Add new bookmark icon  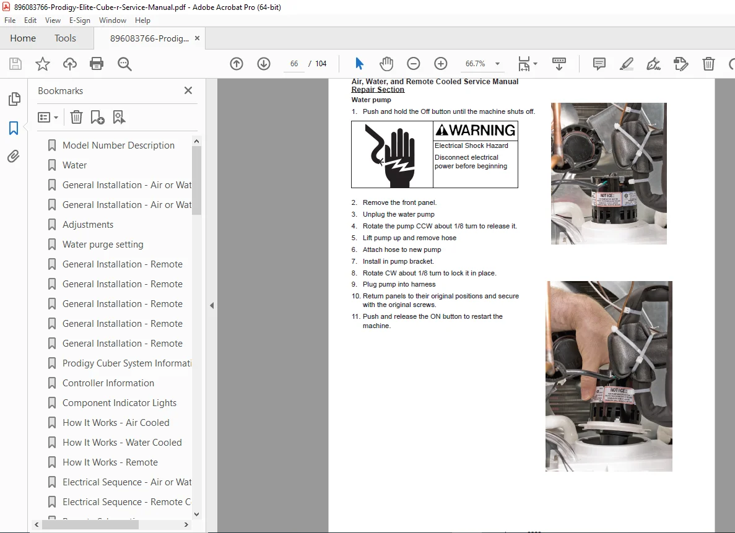tap(97, 117)
